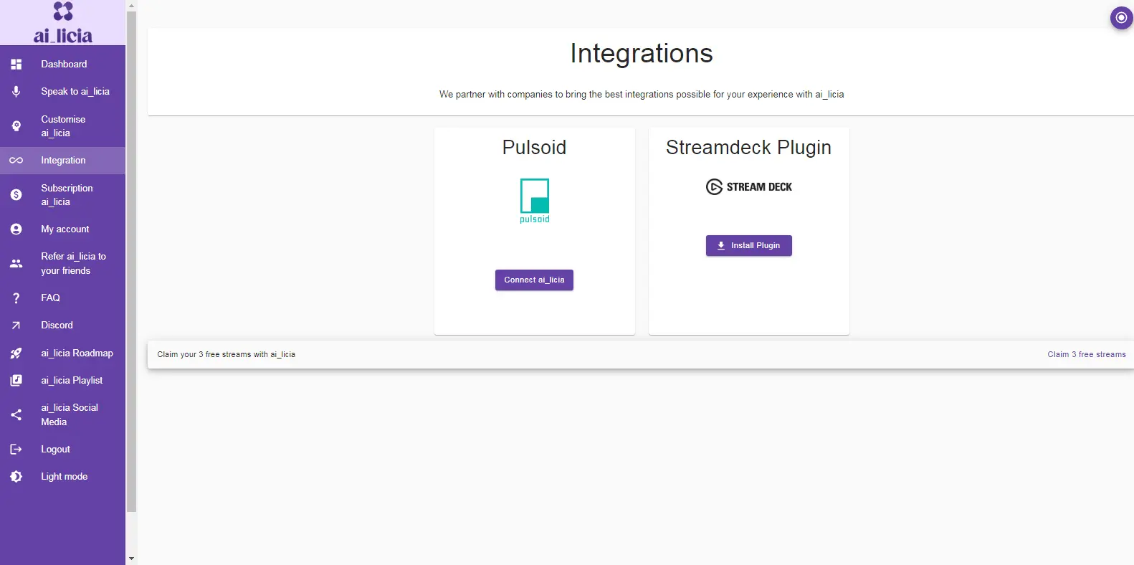
Task: Click the FAQ question mark icon
Action: click(16, 298)
